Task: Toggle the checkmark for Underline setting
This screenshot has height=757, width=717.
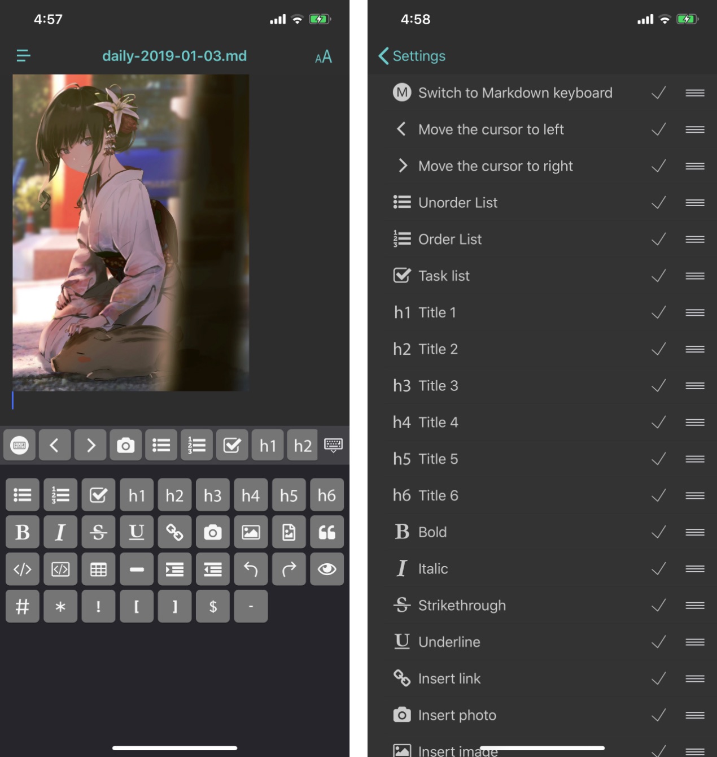Action: pyautogui.click(x=658, y=642)
